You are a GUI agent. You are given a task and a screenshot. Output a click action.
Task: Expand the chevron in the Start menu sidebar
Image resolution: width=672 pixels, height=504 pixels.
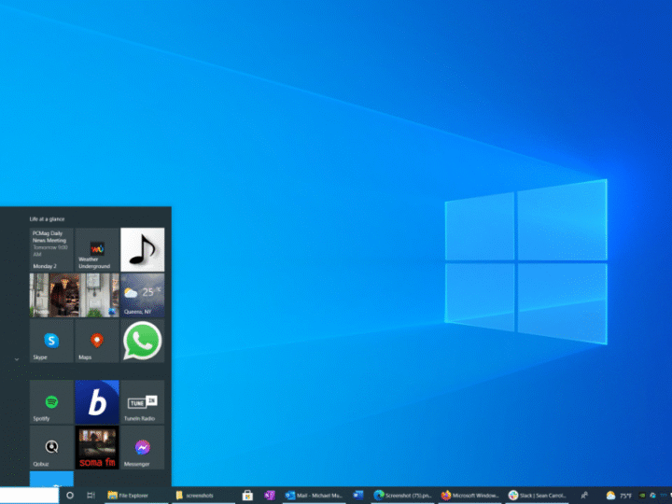coord(17,359)
